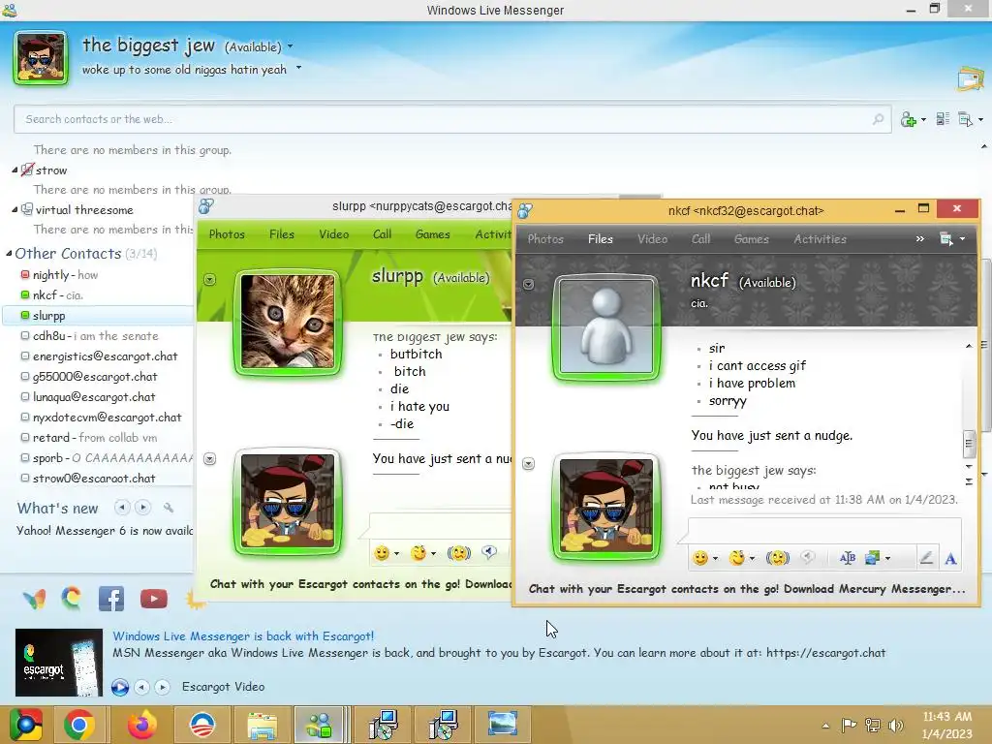Click the contact list layout icon
The width and height of the screenshot is (992, 744).
pos(943,118)
